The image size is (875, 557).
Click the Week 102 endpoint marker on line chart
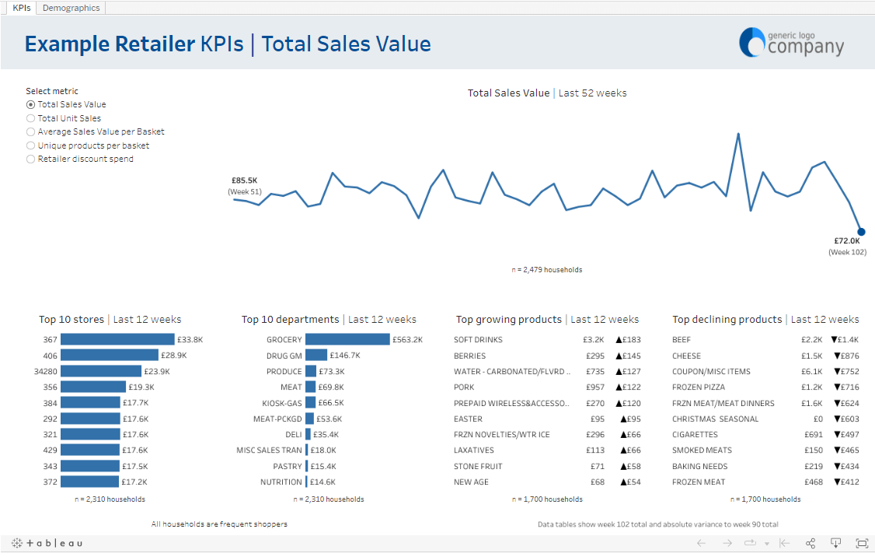click(x=861, y=231)
